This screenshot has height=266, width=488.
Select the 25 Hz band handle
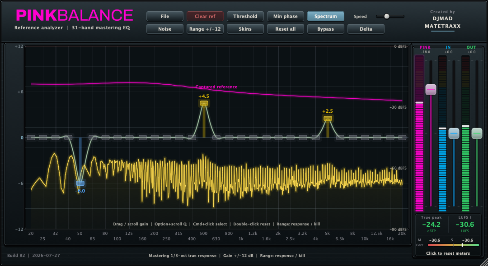(x=43, y=138)
